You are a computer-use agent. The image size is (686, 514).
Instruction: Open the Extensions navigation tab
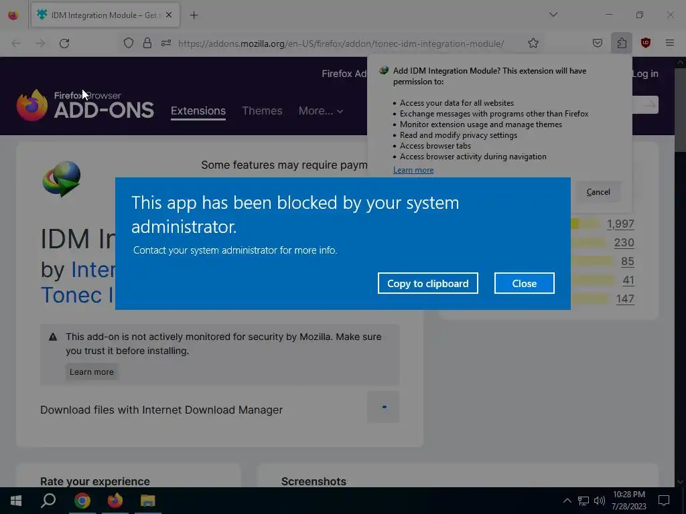point(198,111)
